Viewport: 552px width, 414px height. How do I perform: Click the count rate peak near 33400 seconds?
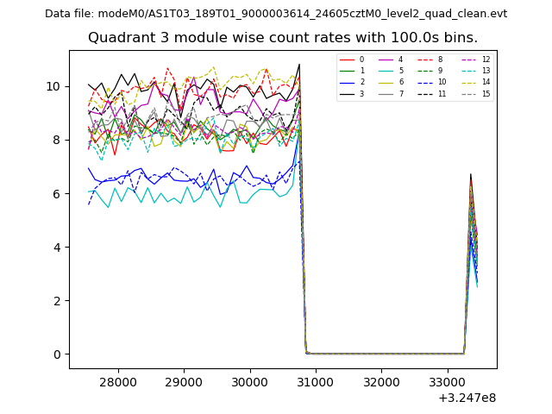coord(470,176)
